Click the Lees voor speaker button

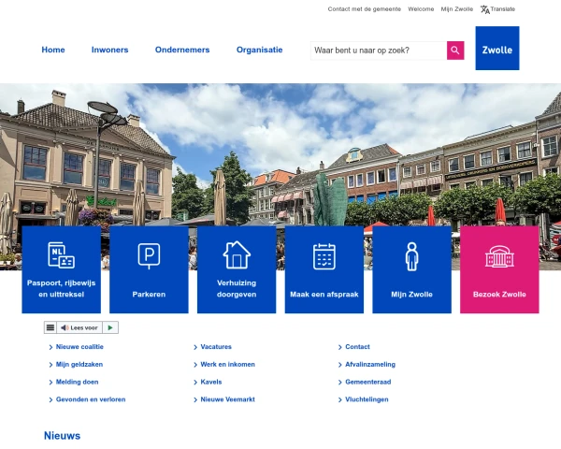click(x=79, y=327)
